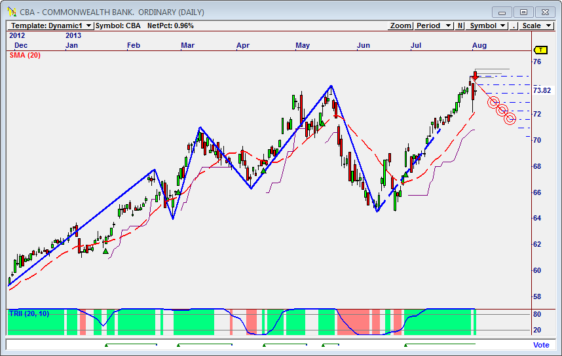562x356 pixels.
Task: Click the 20 level on TRII axis
Action: tap(537, 330)
